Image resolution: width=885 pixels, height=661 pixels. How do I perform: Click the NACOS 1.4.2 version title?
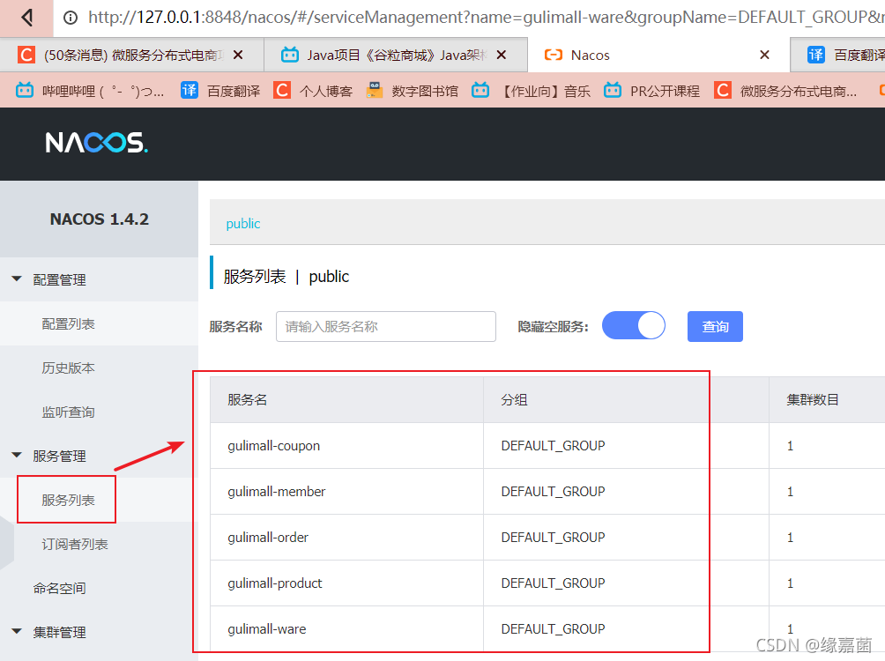tap(100, 219)
